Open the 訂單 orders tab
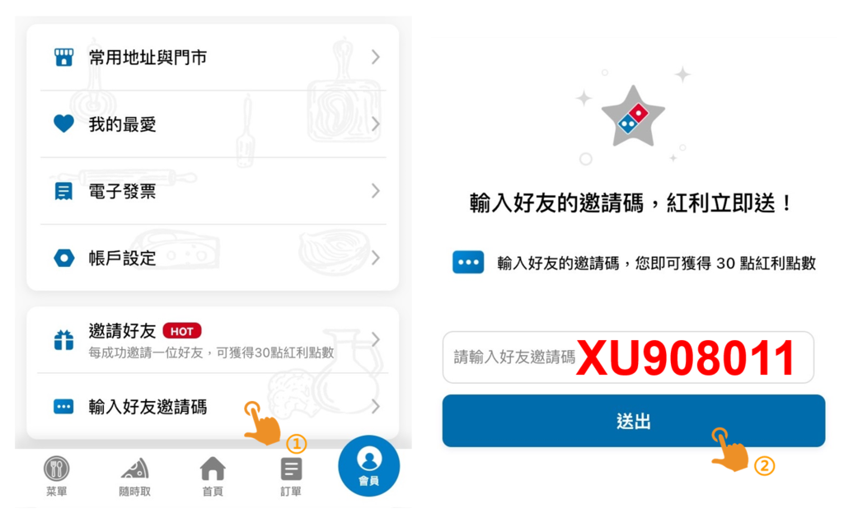The image size is (844, 518). click(291, 476)
